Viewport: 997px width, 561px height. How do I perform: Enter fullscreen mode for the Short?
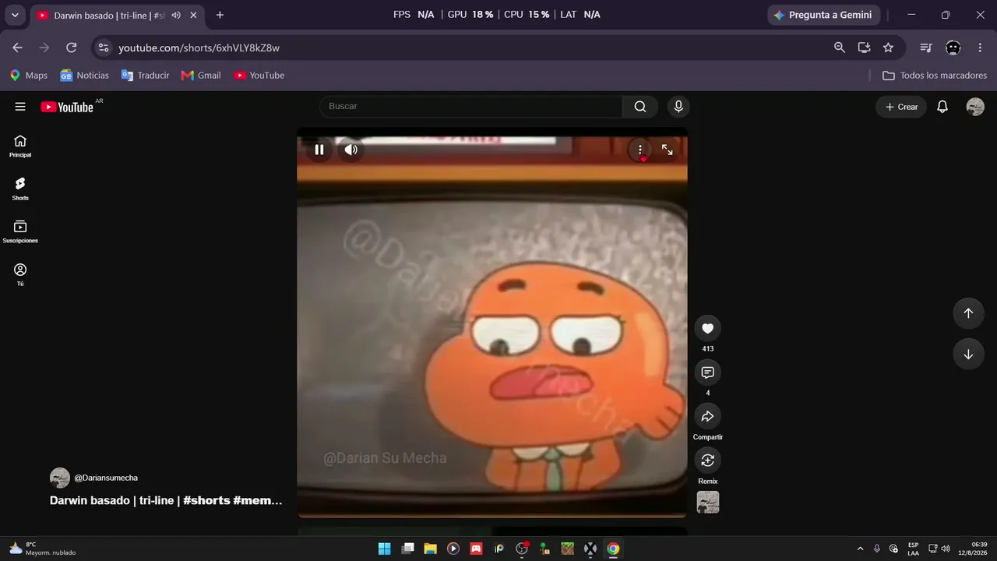[x=668, y=150]
